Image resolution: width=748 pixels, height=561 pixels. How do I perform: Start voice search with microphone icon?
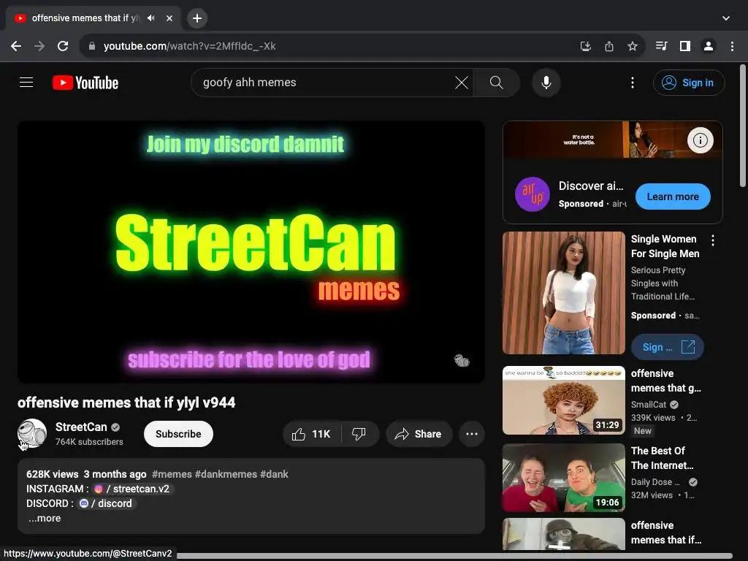tap(546, 83)
